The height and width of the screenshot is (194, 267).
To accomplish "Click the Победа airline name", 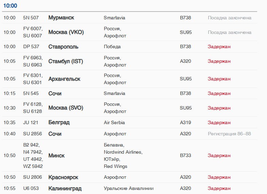I will click(112, 47).
